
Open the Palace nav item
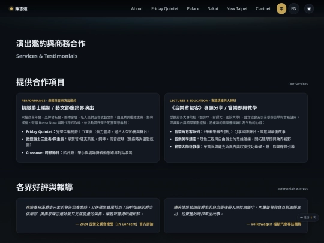[193, 8]
